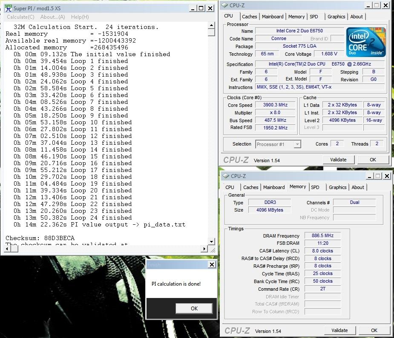Click the 32M Calculation Start line
The width and height of the screenshot is (394, 338).
click(x=86, y=27)
